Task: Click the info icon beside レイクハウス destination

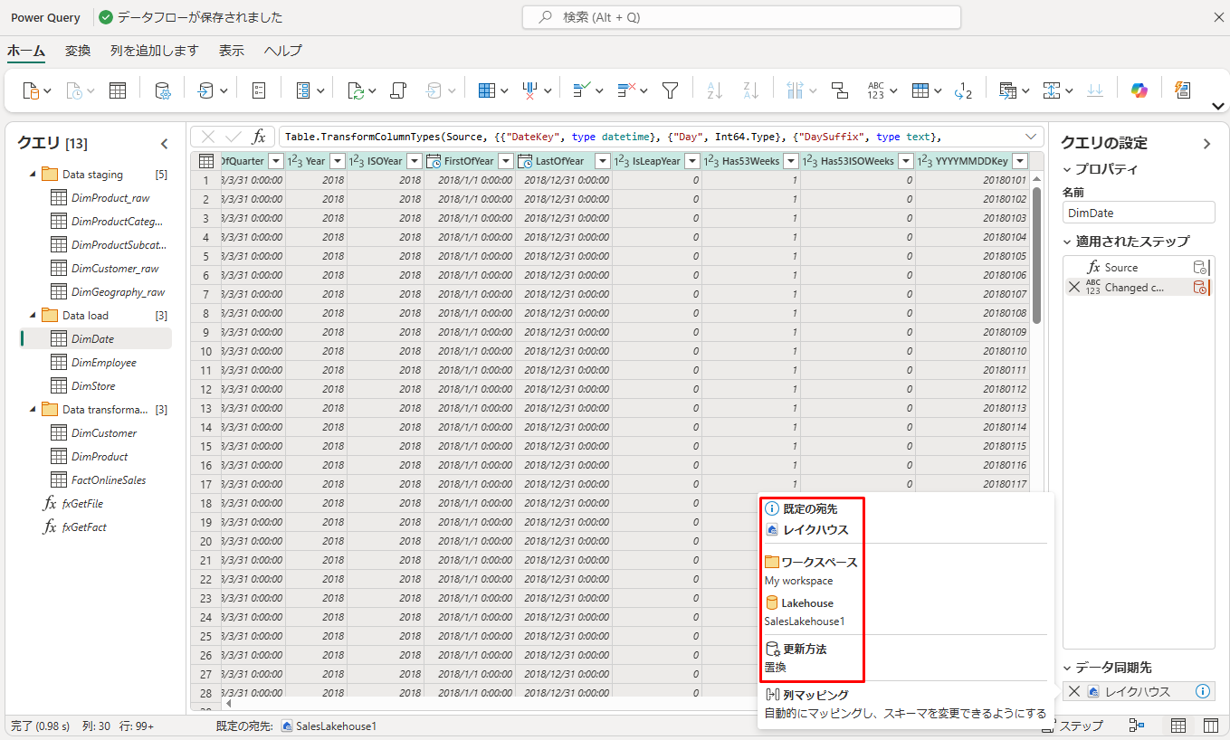Action: point(1202,691)
